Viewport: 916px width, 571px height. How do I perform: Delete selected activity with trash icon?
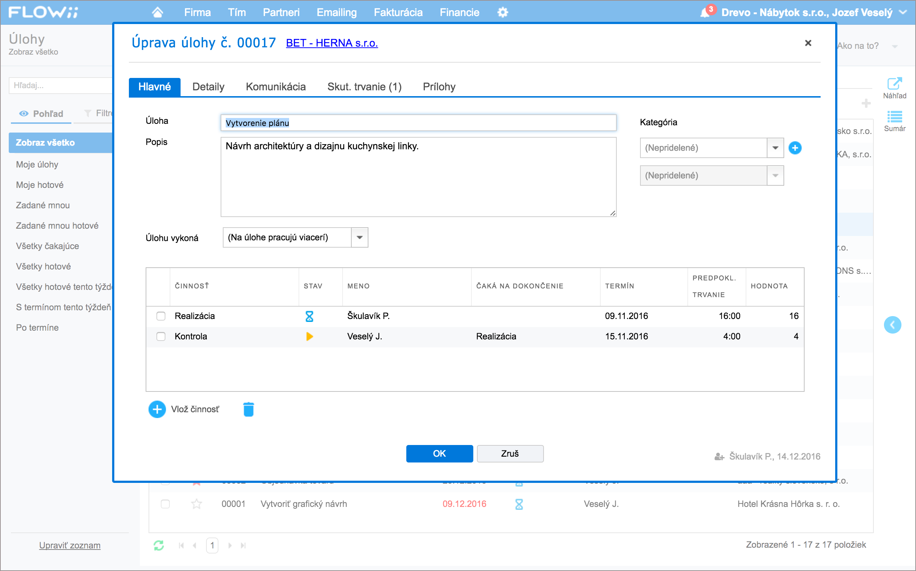pyautogui.click(x=248, y=409)
